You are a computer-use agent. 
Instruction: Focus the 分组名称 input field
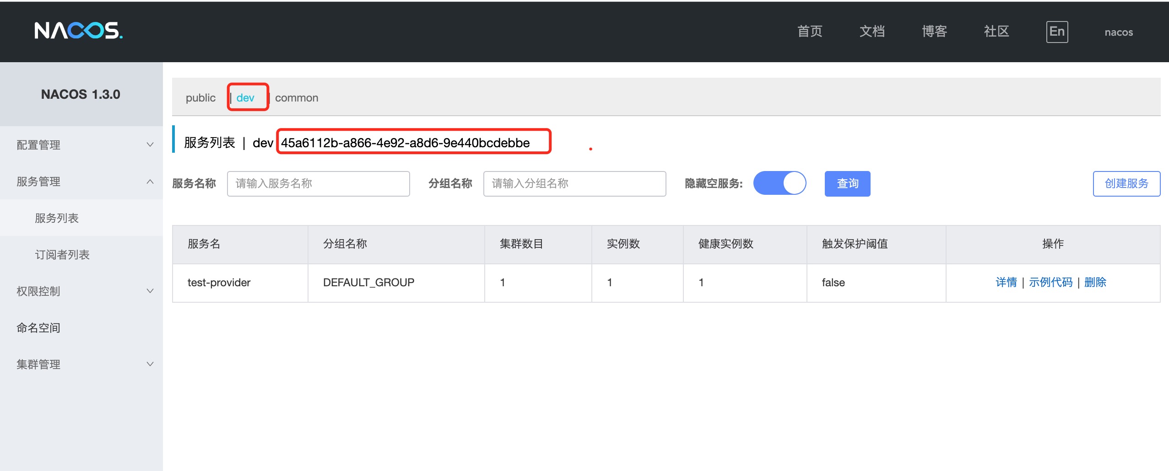click(575, 184)
